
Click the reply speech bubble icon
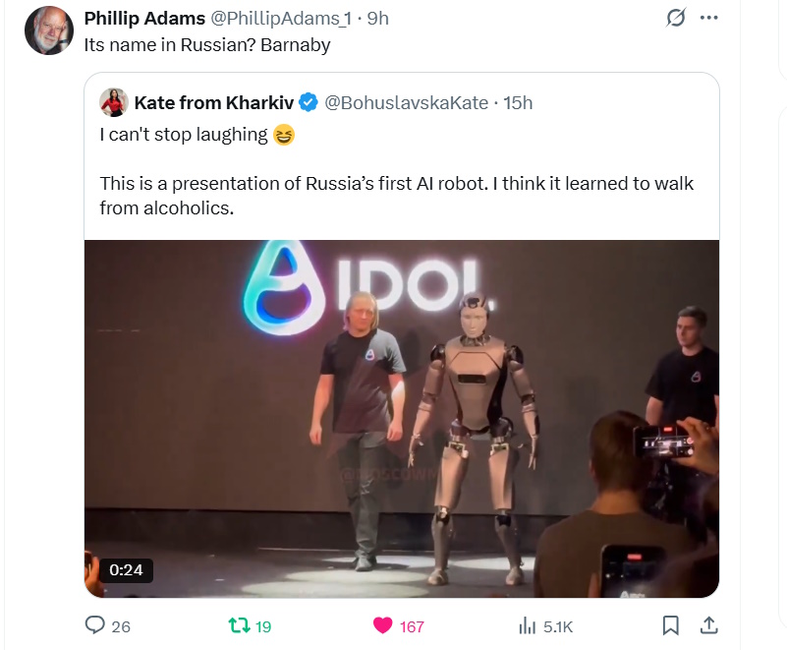(x=95, y=625)
